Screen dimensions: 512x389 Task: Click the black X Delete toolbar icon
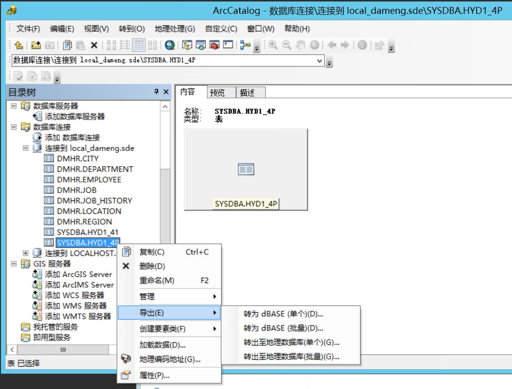point(94,45)
